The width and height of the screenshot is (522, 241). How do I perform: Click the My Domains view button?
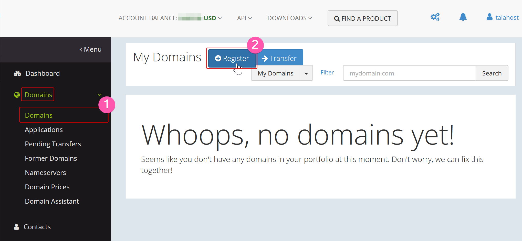point(276,73)
